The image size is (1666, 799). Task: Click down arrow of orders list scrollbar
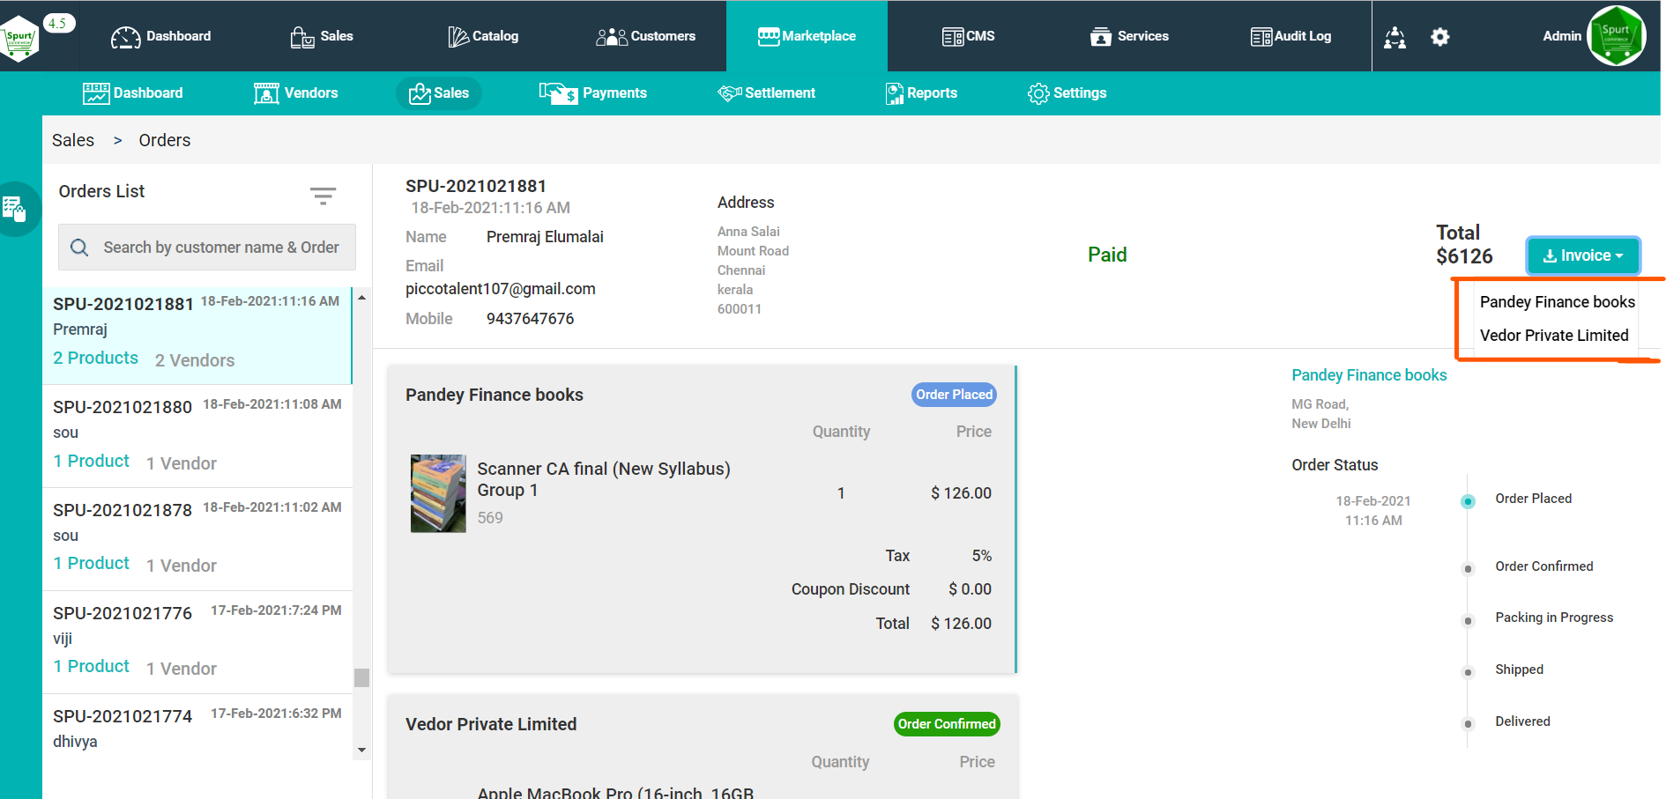[x=361, y=751]
